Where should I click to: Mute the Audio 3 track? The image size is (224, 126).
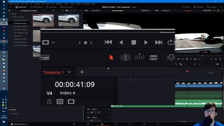(x=99, y=113)
